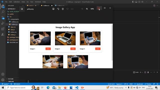Open notifications bell in status bar
The height and width of the screenshot is (90, 160).
coord(157,84)
